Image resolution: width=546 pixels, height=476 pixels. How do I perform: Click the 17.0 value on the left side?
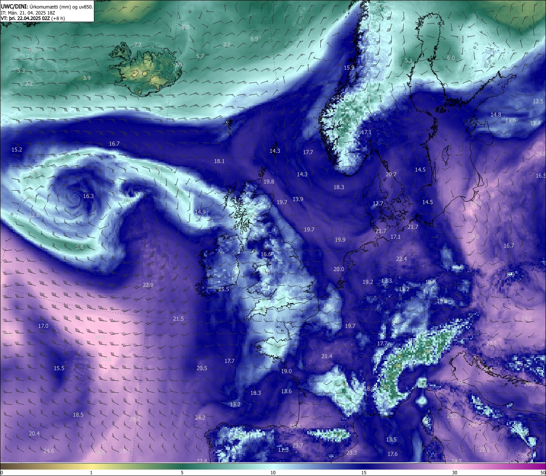coord(43,326)
